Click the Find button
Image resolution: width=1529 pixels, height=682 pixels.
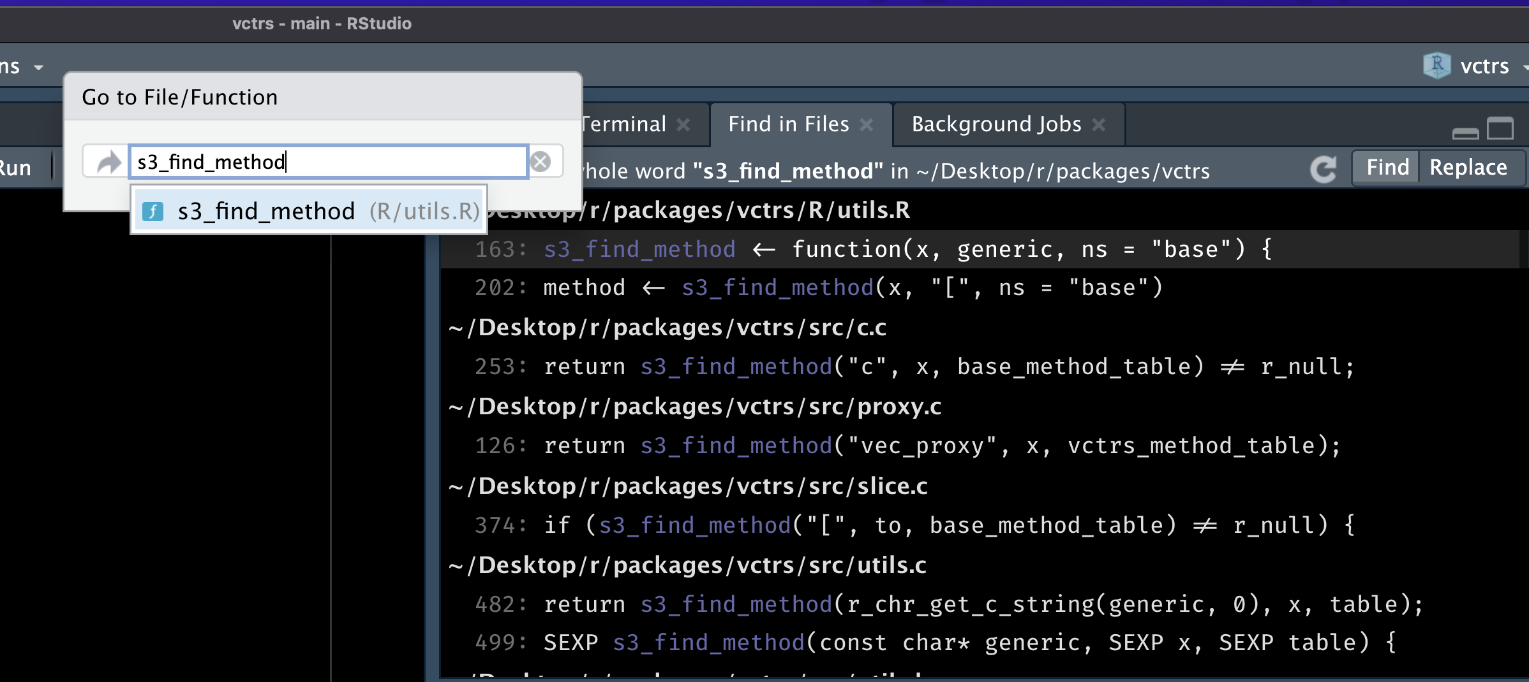1385,167
